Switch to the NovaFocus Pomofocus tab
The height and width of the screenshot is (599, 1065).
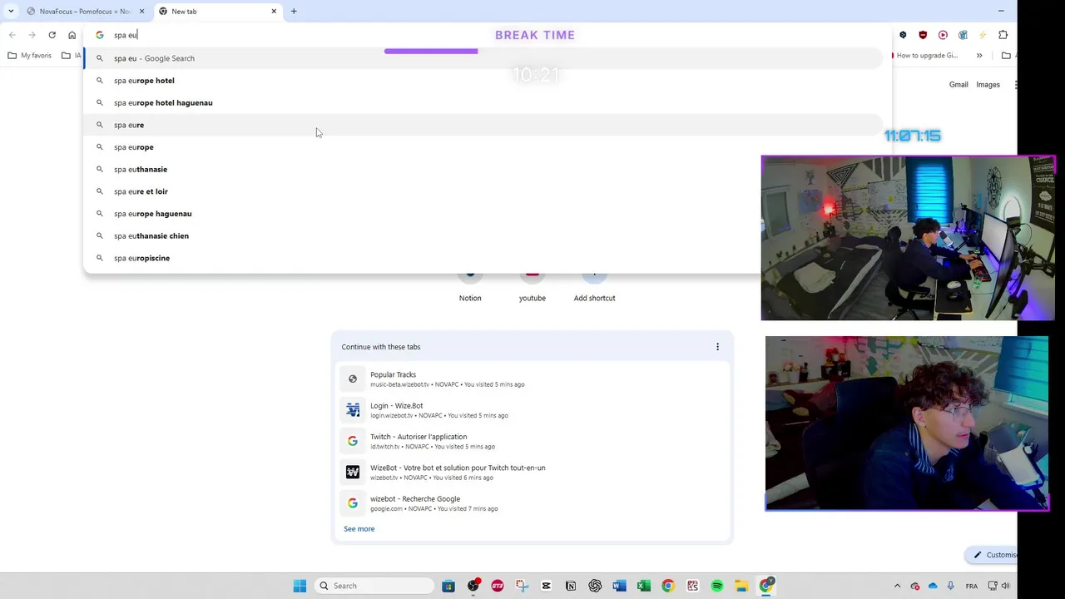(85, 11)
